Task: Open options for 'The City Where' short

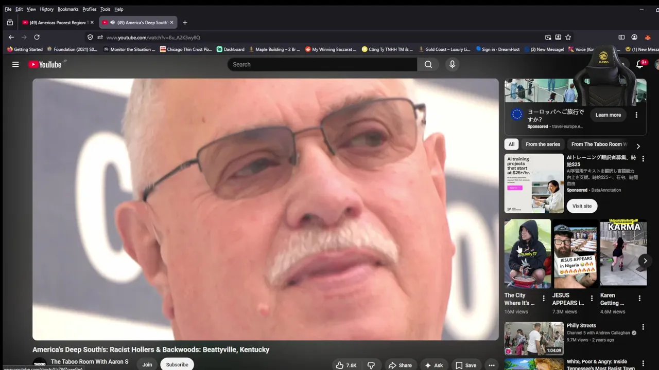Action: click(544, 298)
